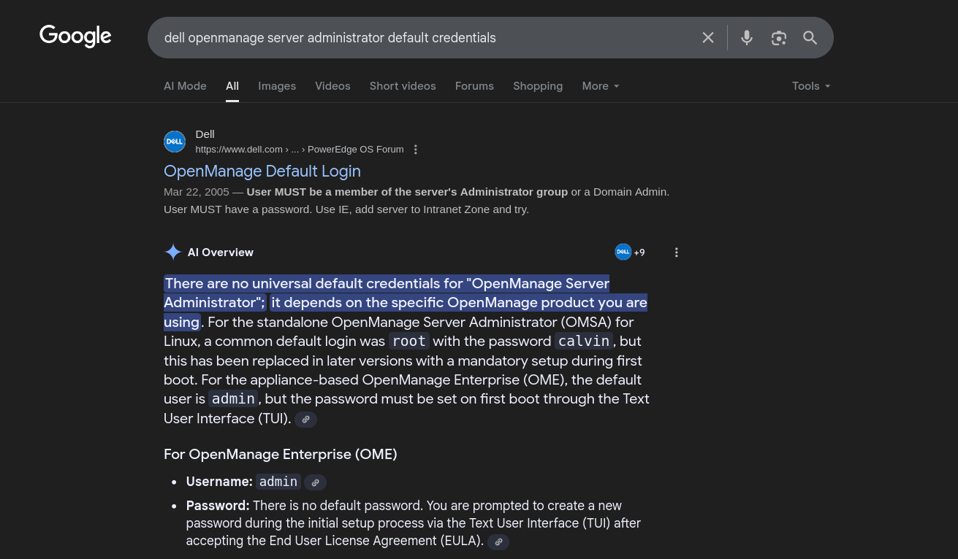Click the Dell favicon in search result
This screenshot has height=559, width=958.
(175, 142)
